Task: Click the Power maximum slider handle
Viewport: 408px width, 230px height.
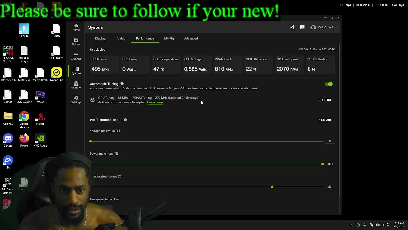Action: [x=323, y=164]
